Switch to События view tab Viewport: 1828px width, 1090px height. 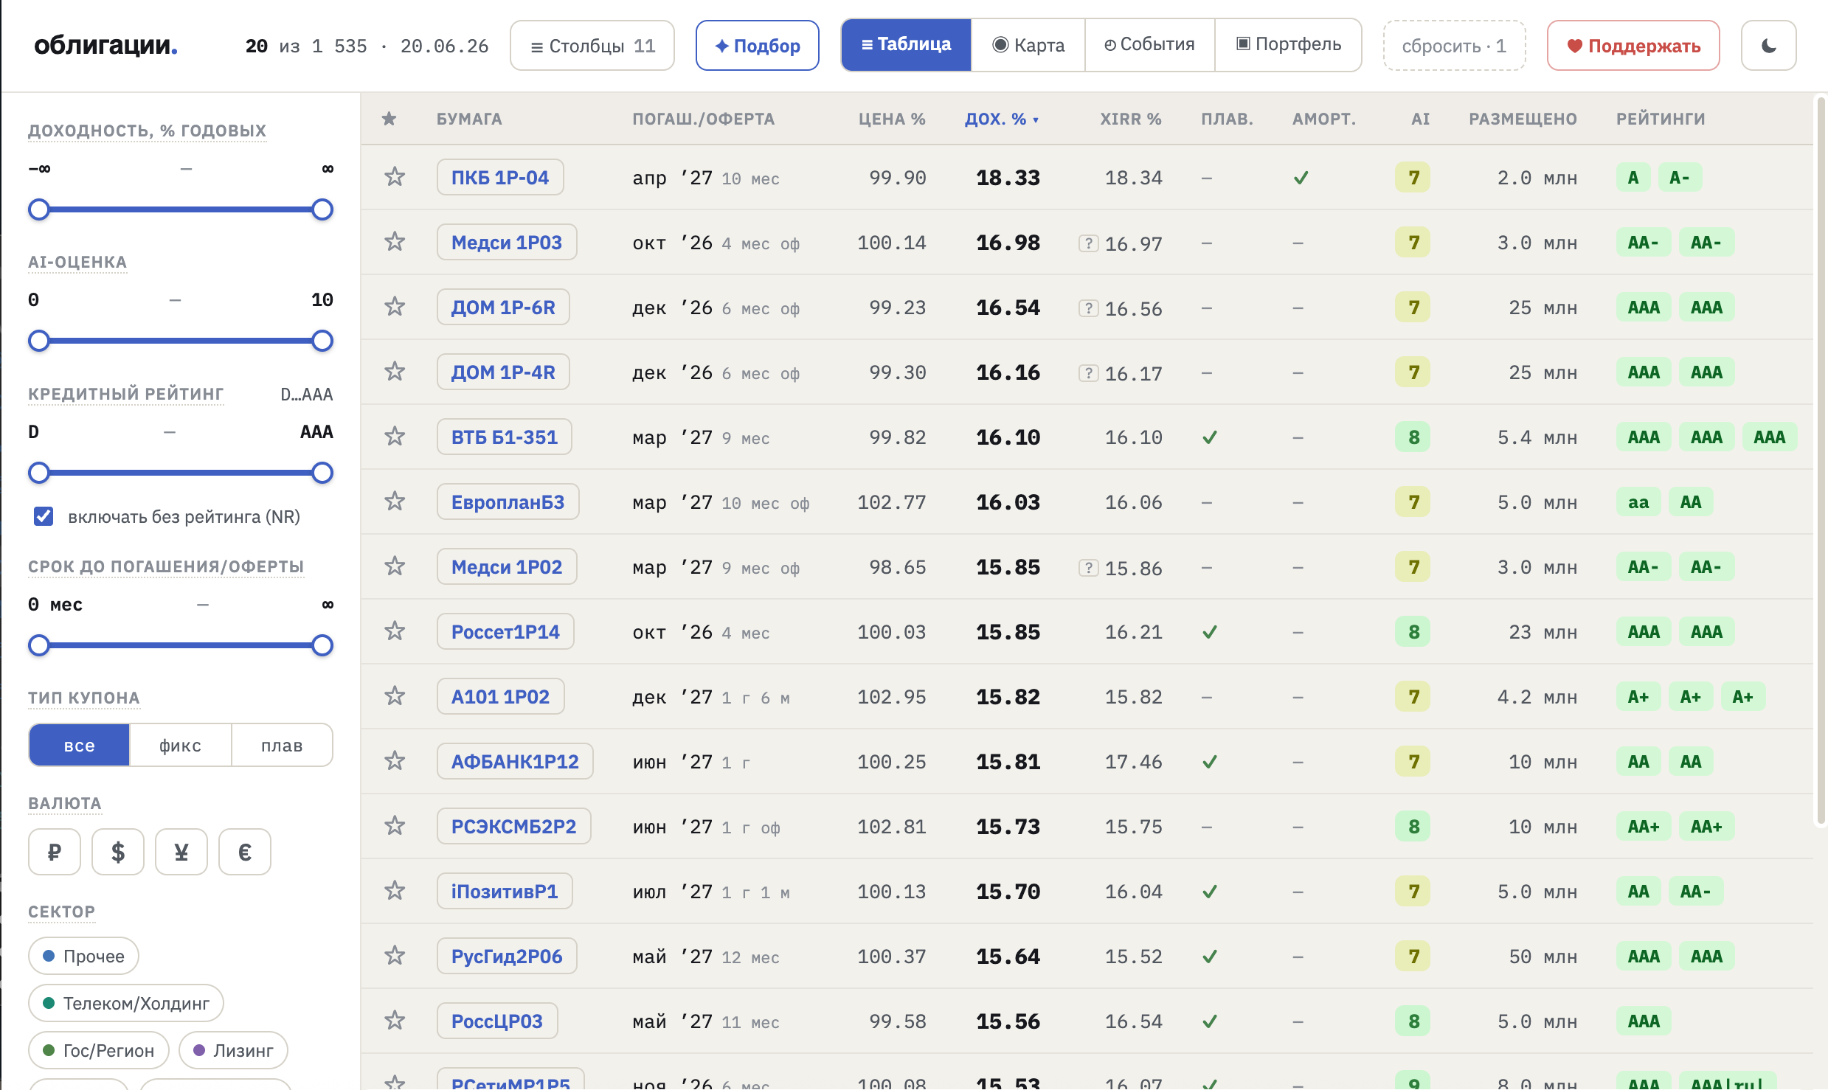point(1149,45)
